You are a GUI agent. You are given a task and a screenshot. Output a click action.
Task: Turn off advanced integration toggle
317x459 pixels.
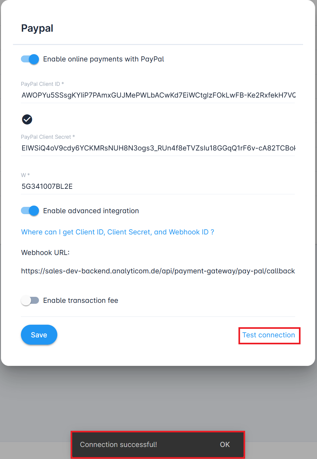[x=30, y=211]
